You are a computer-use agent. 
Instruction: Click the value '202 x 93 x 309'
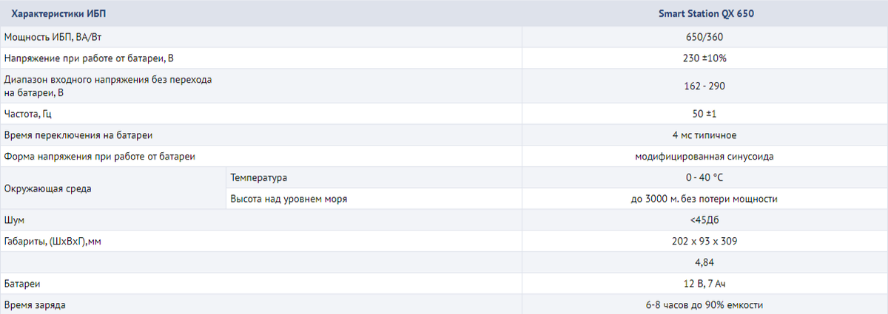pos(704,241)
